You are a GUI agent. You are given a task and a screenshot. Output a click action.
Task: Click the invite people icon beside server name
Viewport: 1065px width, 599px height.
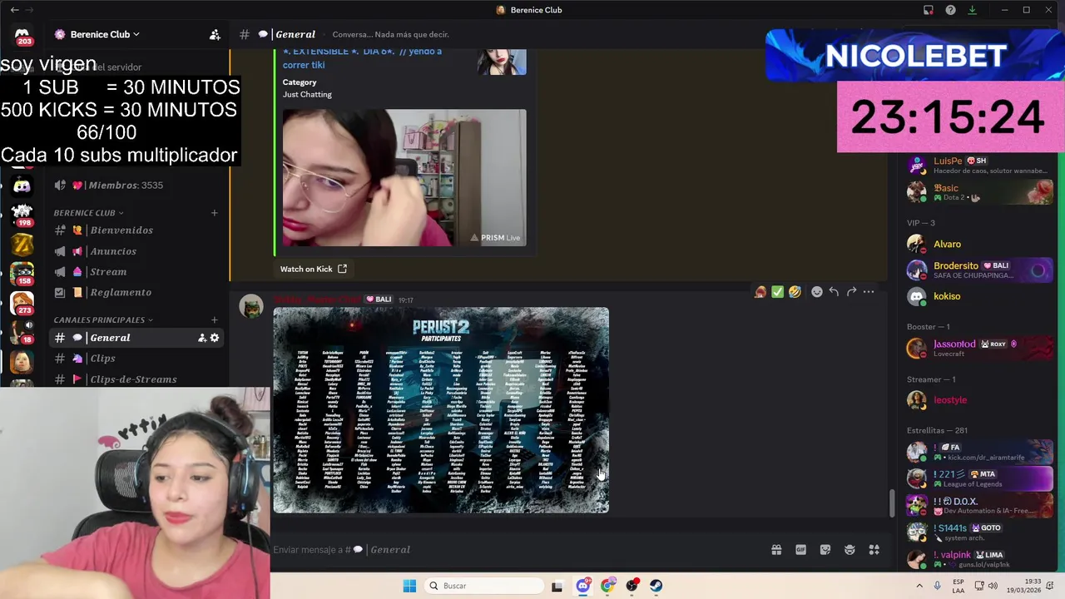215,34
